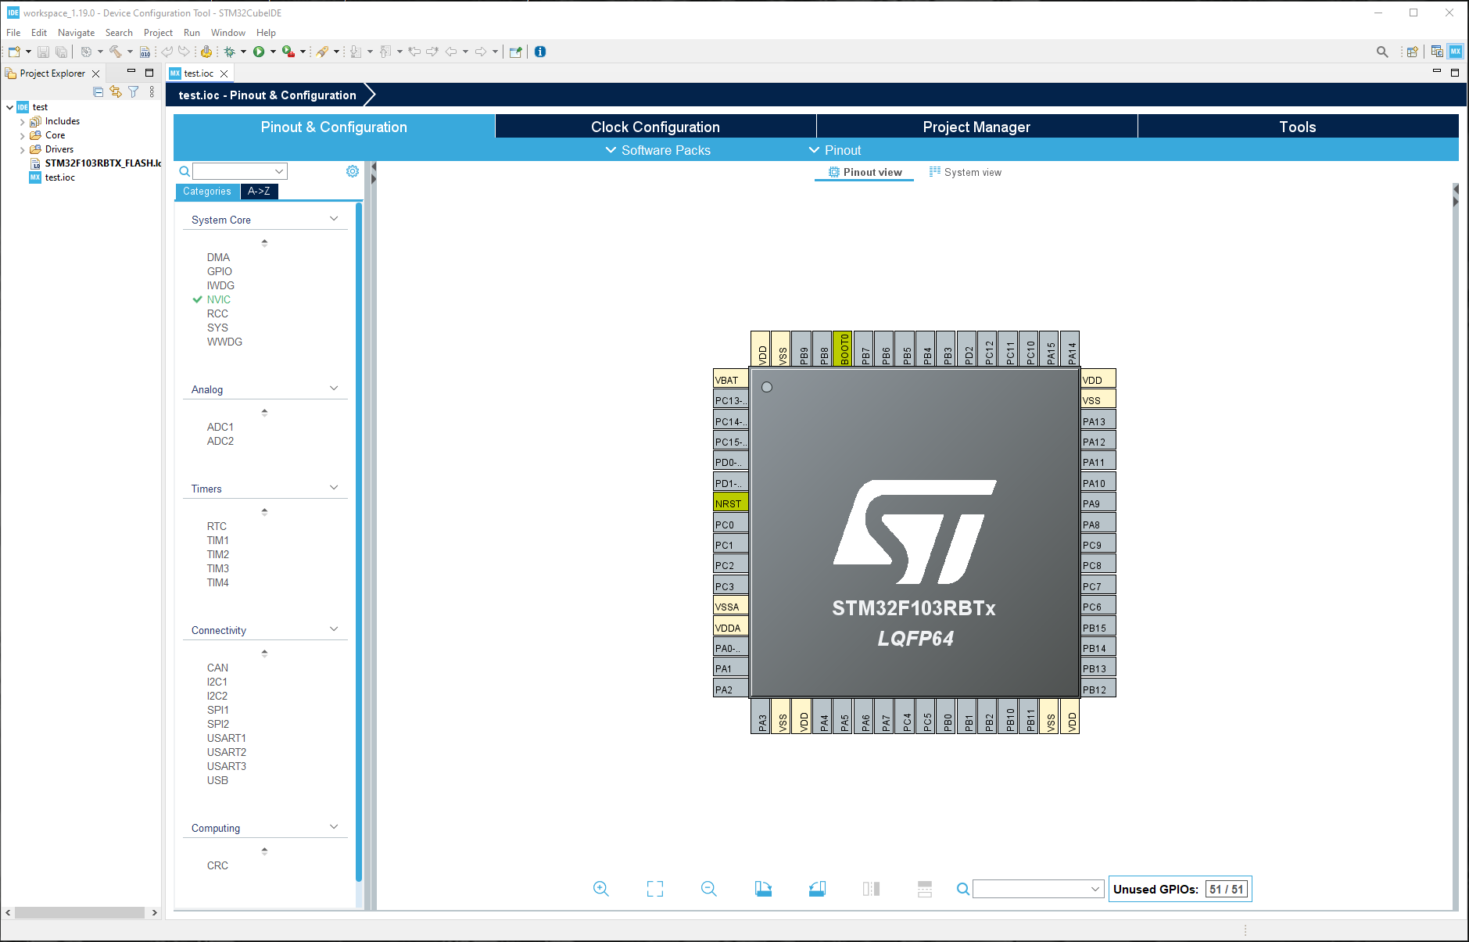Image resolution: width=1469 pixels, height=942 pixels.
Task: Click the fit-to-view zoom icon
Action: pyautogui.click(x=655, y=889)
